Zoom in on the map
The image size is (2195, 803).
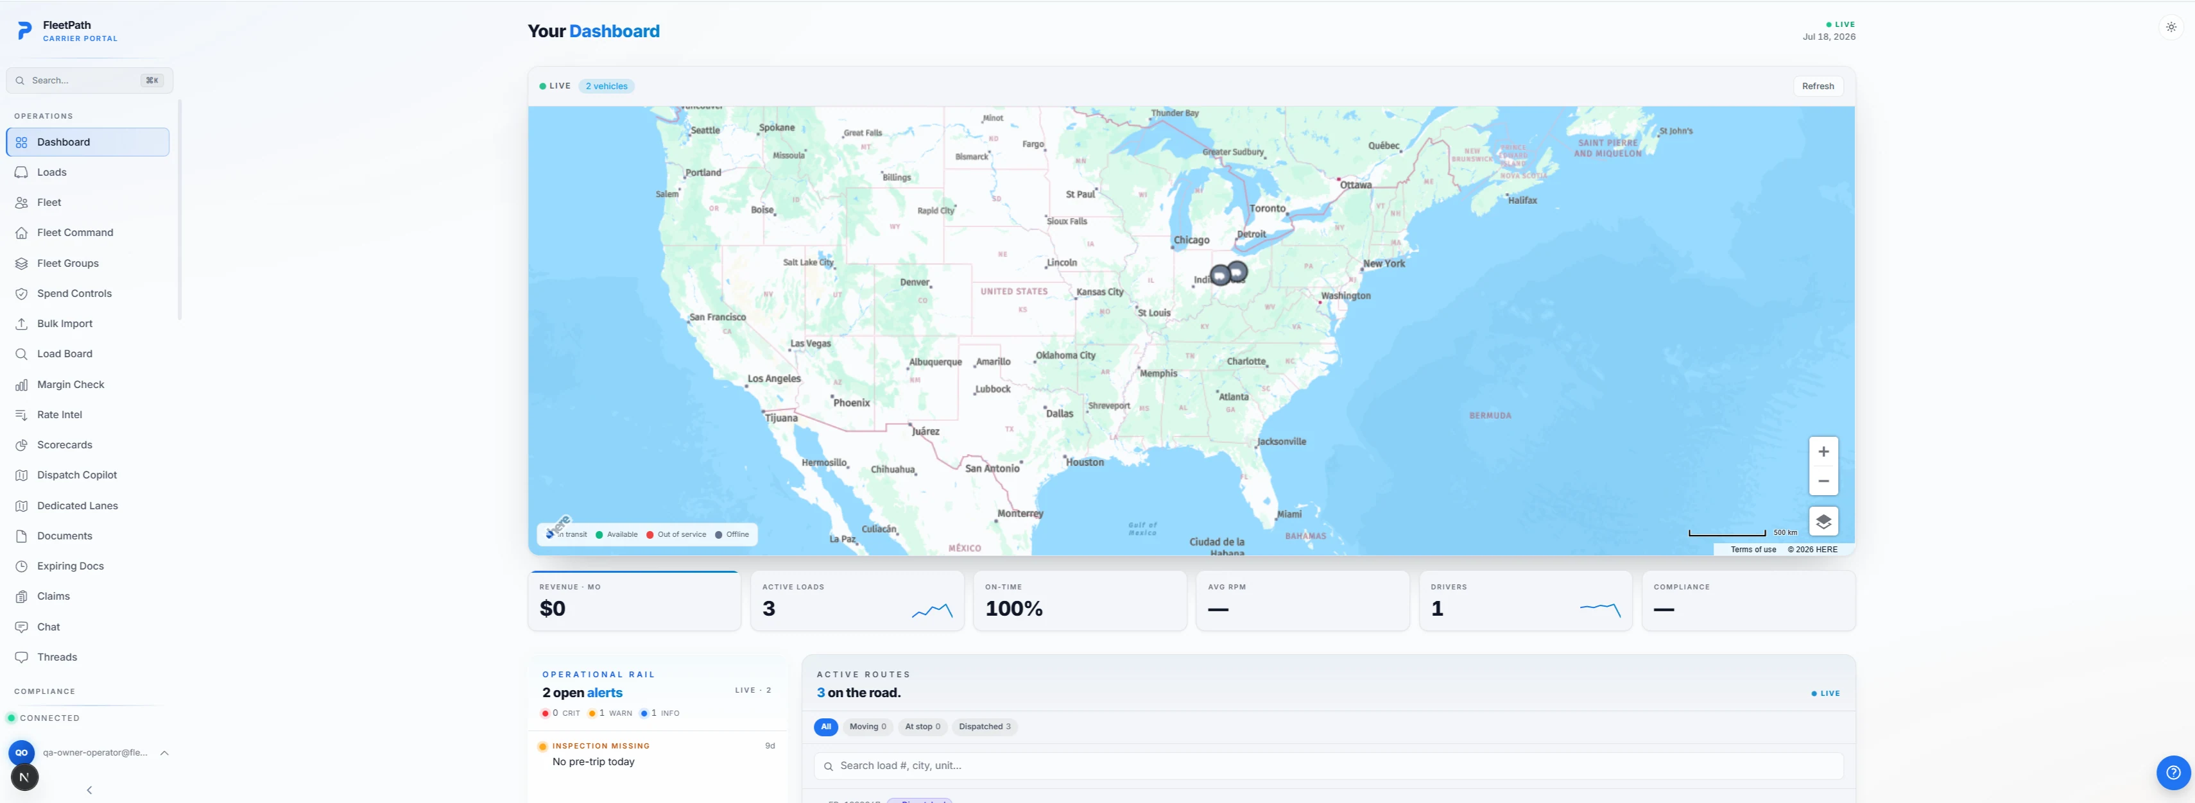click(x=1823, y=452)
